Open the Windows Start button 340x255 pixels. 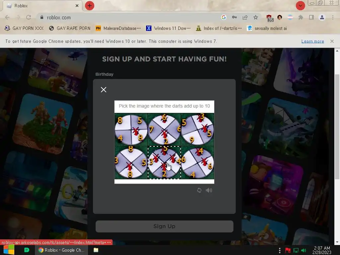click(9, 250)
